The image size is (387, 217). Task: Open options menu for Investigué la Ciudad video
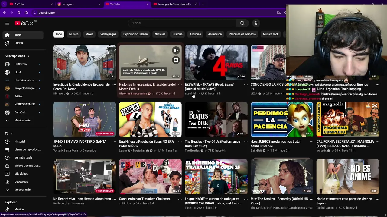pos(114,85)
